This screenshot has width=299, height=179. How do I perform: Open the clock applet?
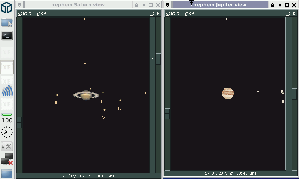(7, 132)
